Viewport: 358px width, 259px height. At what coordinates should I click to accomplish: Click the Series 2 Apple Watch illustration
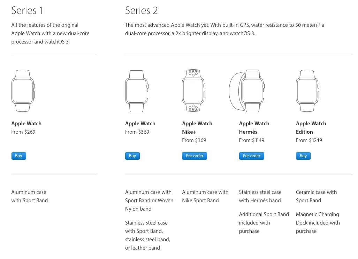(x=137, y=91)
